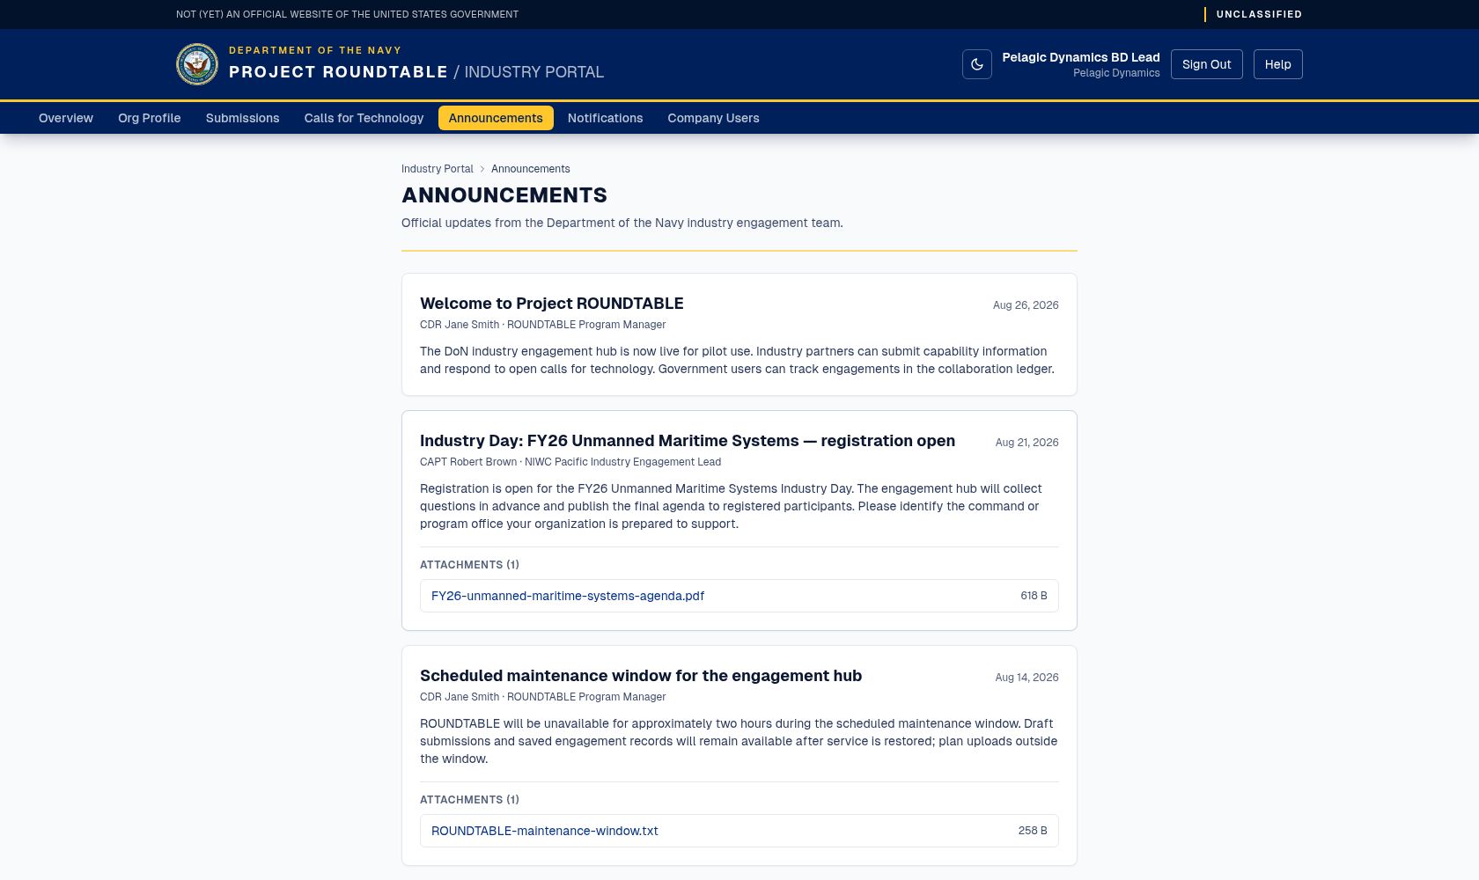Image resolution: width=1479 pixels, height=880 pixels.
Task: Click the Aug 26, 2026 date
Action: point(1026,305)
